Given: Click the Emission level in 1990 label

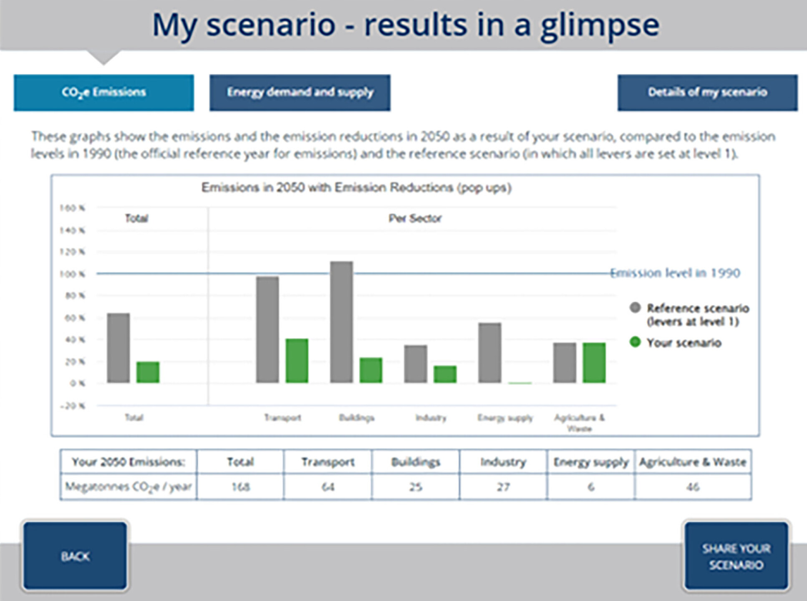Looking at the screenshot, I should 675,273.
